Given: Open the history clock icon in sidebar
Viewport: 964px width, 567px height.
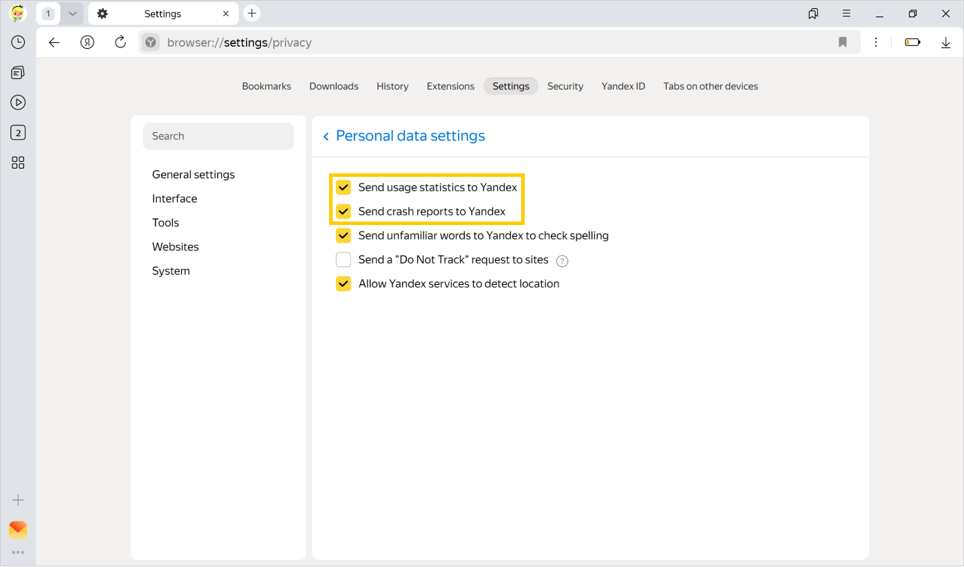Looking at the screenshot, I should 18,42.
